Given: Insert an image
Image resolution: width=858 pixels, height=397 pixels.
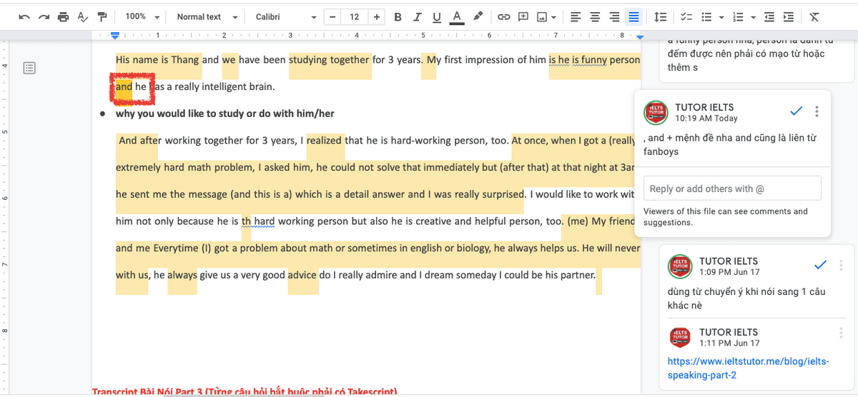Looking at the screenshot, I should click(x=542, y=16).
